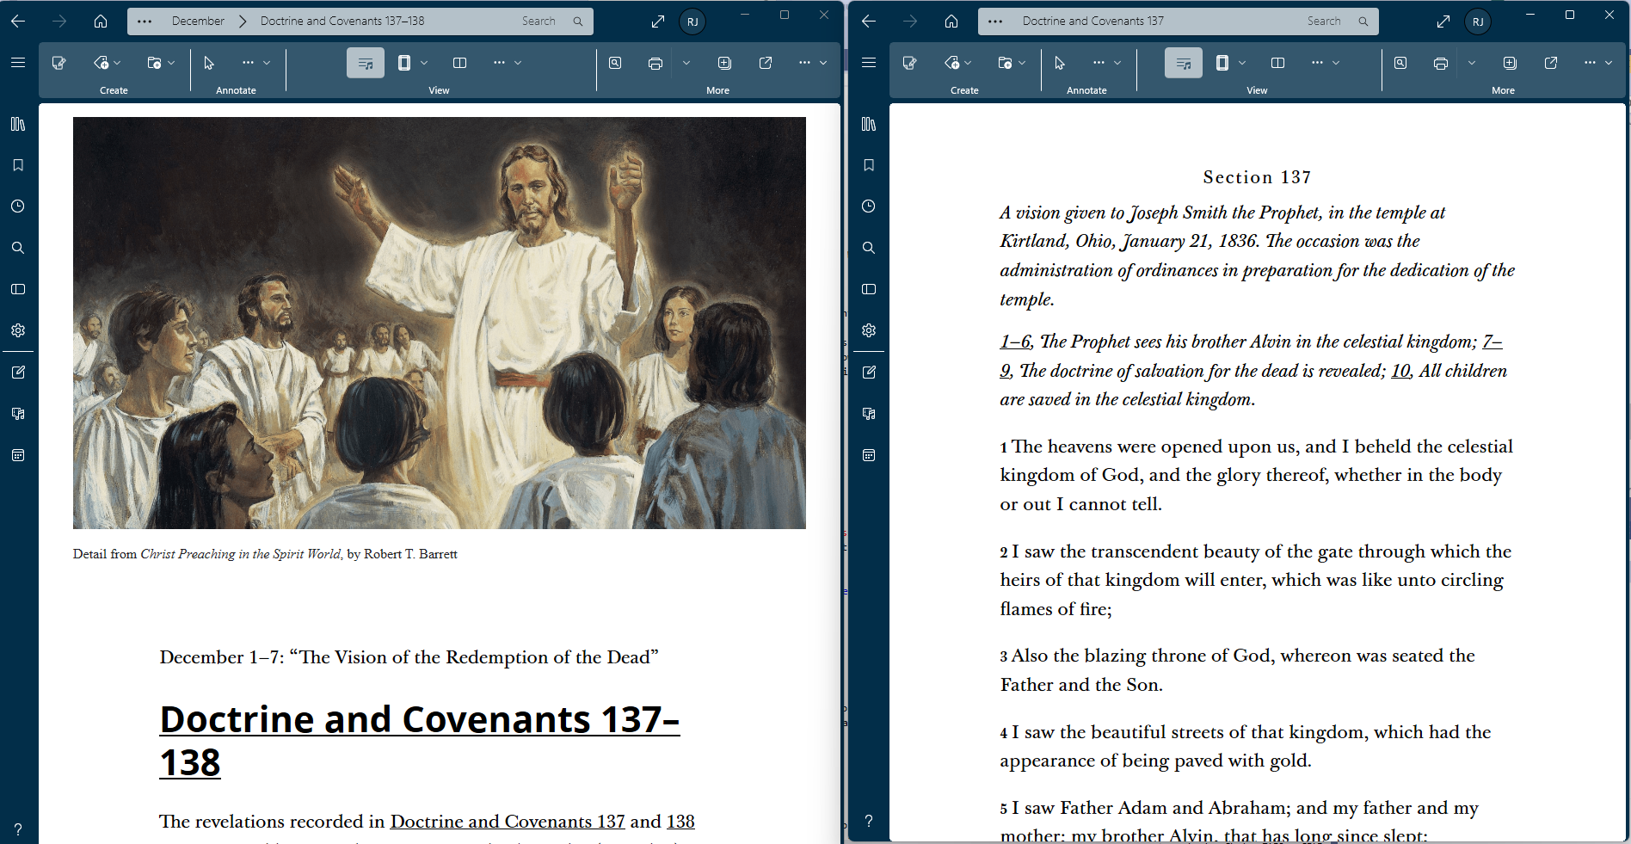The width and height of the screenshot is (1631, 844).
Task: Create a note in left window
Action: (x=59, y=63)
